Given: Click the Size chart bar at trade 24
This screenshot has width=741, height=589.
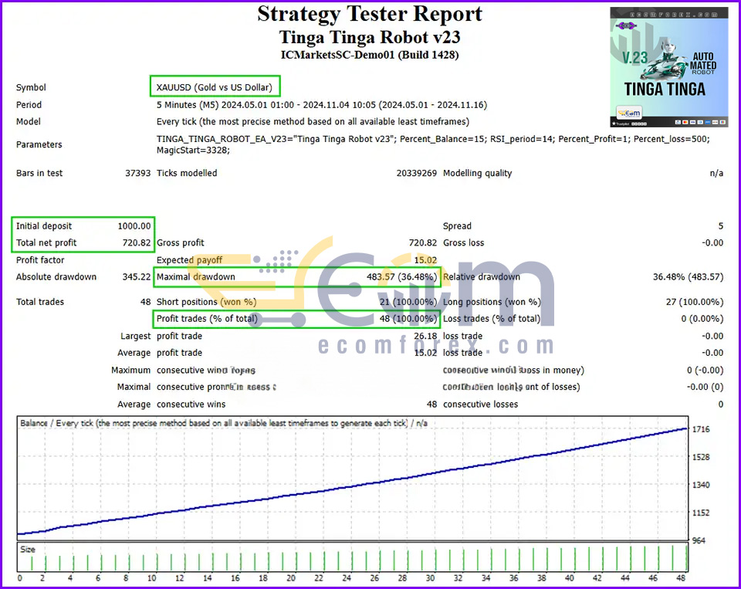Looking at the screenshot, I should click(x=352, y=561).
